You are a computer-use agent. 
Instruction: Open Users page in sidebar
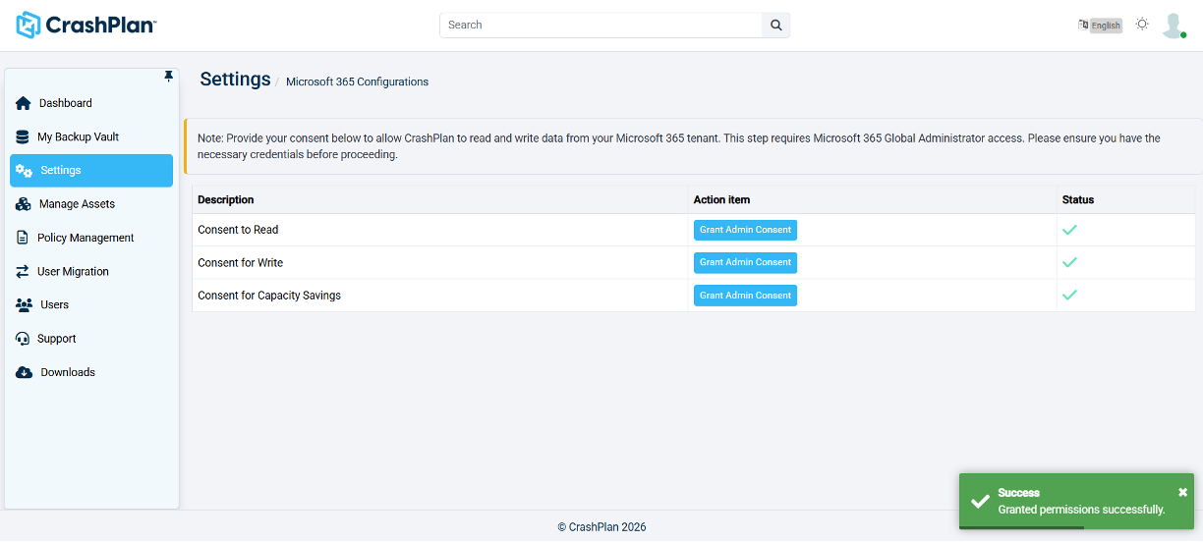pyautogui.click(x=91, y=305)
